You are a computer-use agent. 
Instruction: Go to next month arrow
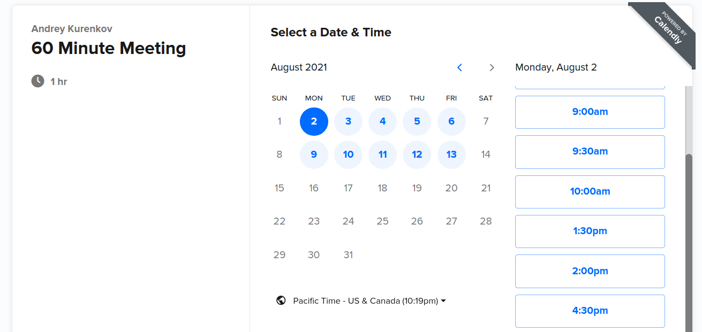tap(492, 67)
